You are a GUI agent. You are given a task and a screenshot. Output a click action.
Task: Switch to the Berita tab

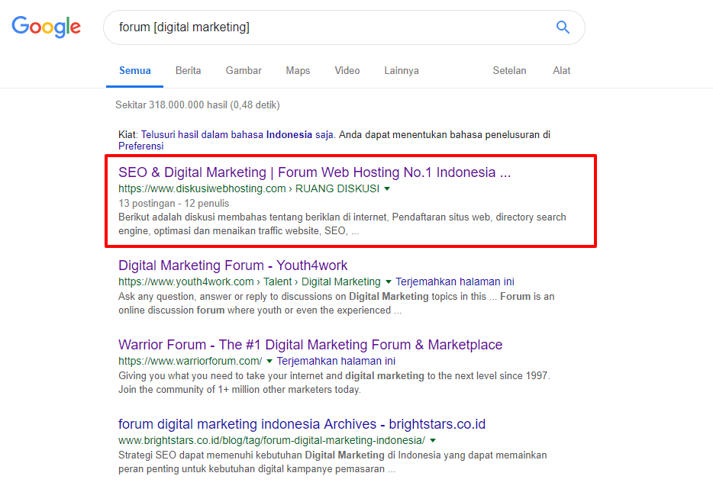click(x=188, y=70)
